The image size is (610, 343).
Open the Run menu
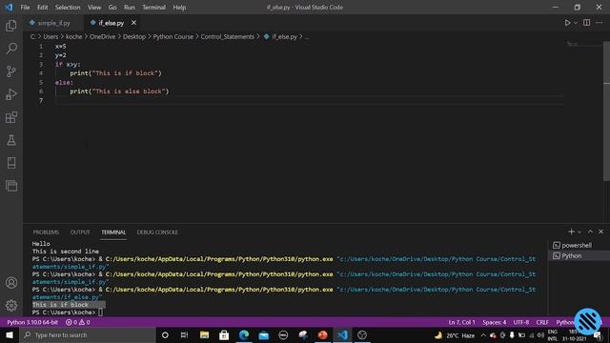tap(130, 8)
